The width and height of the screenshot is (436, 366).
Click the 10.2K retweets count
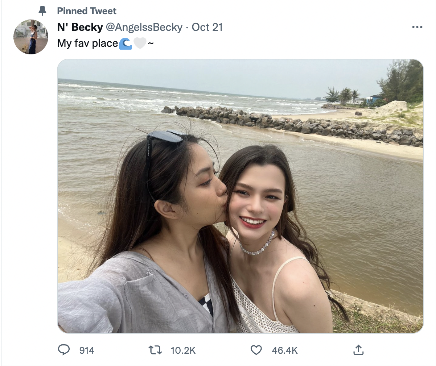(x=183, y=350)
